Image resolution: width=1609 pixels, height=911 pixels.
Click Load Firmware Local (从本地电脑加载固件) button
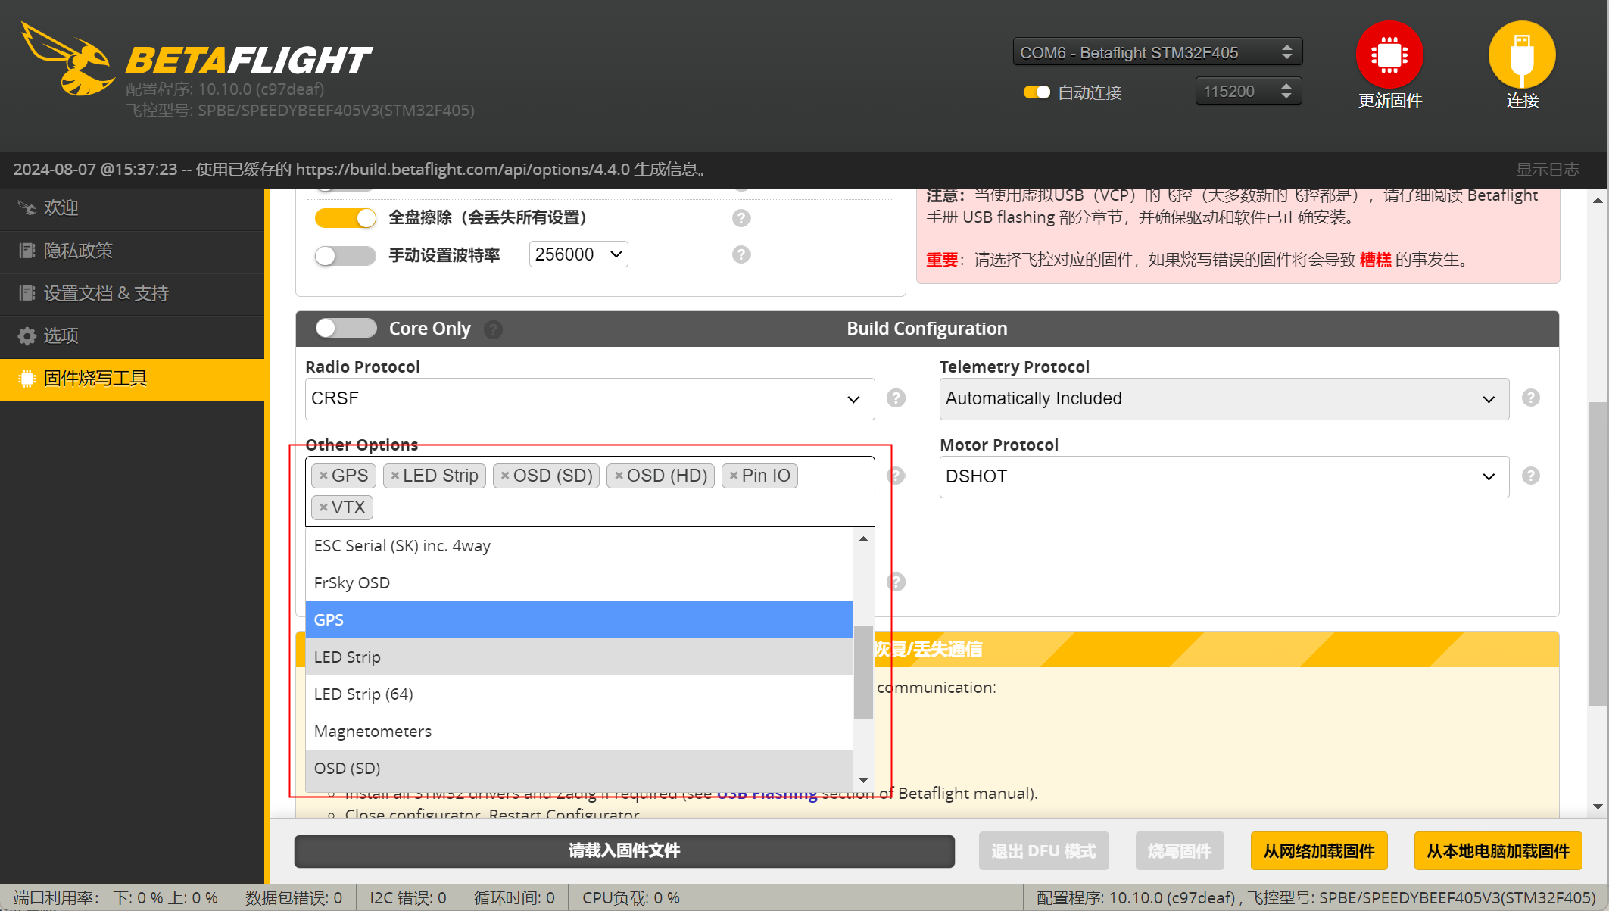[x=1498, y=851]
